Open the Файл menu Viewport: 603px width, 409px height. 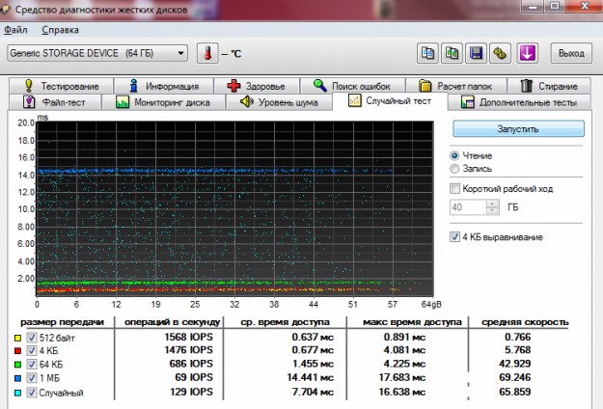[x=15, y=30]
